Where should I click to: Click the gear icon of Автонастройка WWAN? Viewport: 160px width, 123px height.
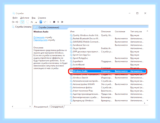tap(71, 84)
